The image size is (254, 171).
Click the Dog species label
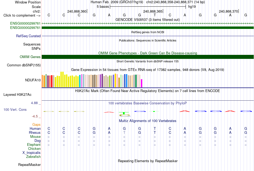(x=37, y=141)
